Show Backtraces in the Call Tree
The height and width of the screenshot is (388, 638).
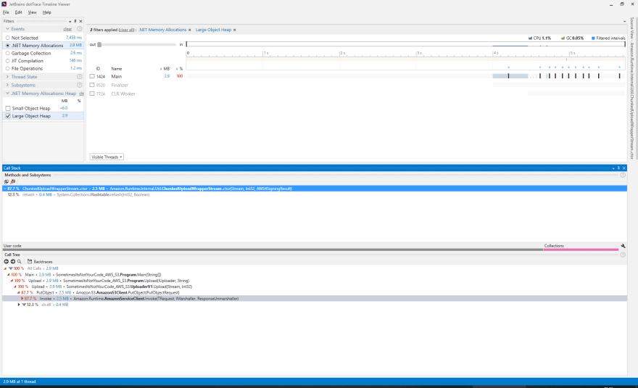(40, 261)
